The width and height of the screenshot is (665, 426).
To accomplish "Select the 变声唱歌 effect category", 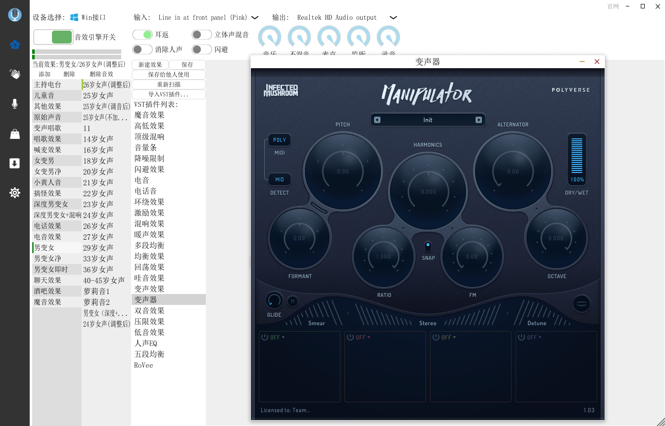I will click(57, 128).
